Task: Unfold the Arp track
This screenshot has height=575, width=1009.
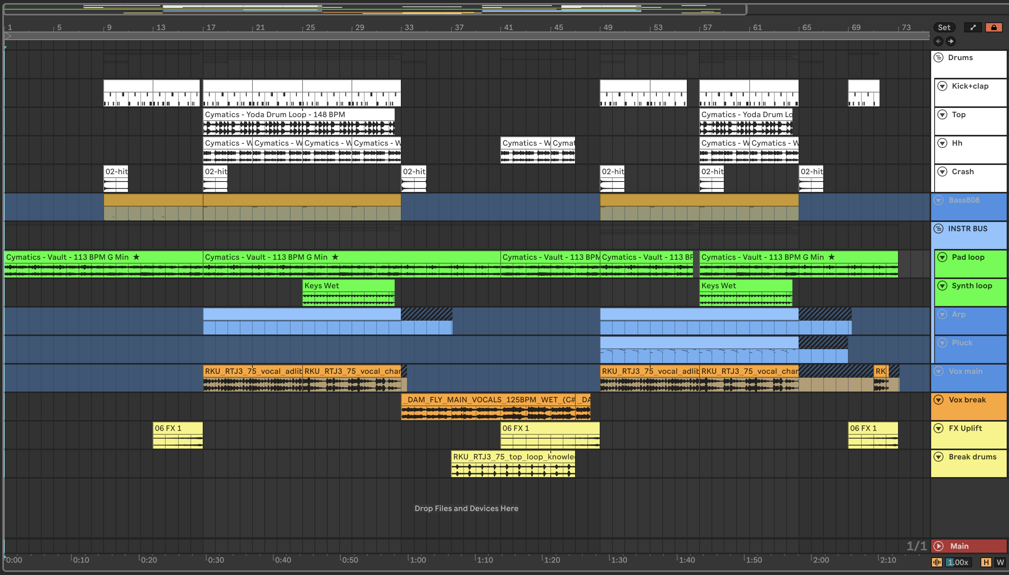Action: (x=942, y=314)
